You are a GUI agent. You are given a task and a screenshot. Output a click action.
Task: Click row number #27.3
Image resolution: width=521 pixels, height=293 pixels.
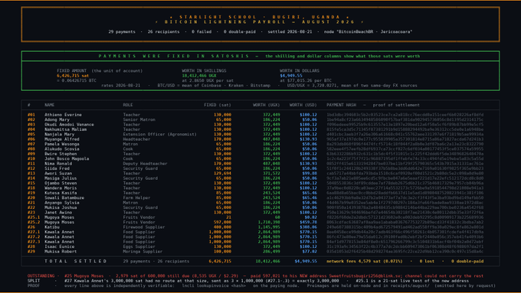[x=34, y=242]
